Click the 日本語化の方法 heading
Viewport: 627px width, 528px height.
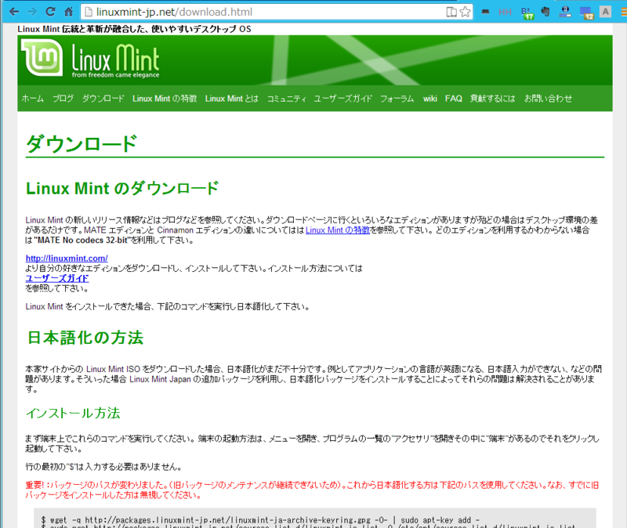click(x=85, y=338)
